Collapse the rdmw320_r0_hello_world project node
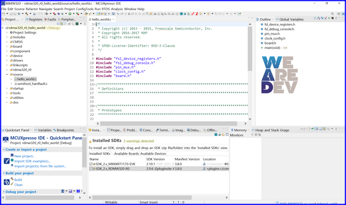Screen dimensions: 346x205 3,28
